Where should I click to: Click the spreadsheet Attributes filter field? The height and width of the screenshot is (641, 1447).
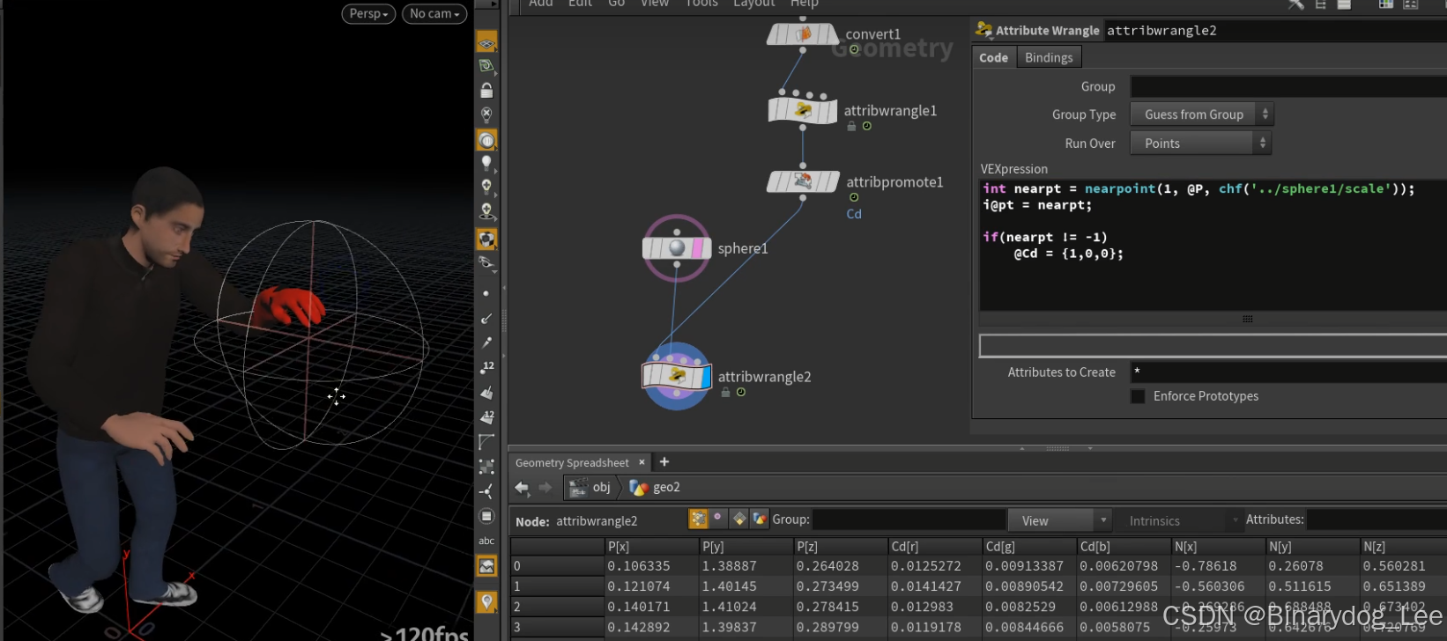pyautogui.click(x=1377, y=519)
